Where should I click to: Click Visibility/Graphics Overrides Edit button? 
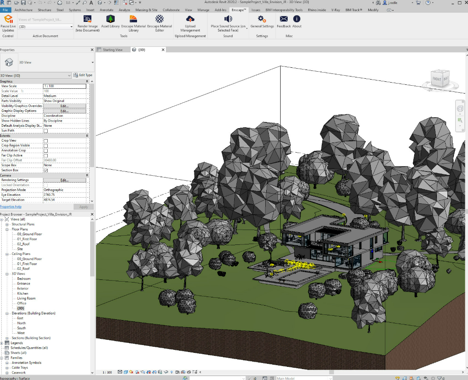pyautogui.click(x=64, y=106)
